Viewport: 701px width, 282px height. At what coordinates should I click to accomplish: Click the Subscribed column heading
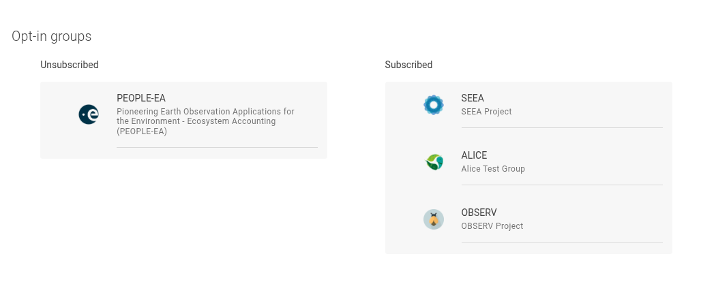tap(408, 65)
